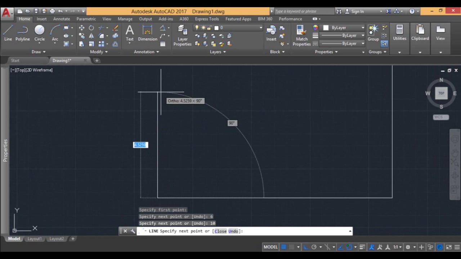461x259 pixels.
Task: Toggle drawing grid display in status bar
Action: pyautogui.click(x=283, y=247)
